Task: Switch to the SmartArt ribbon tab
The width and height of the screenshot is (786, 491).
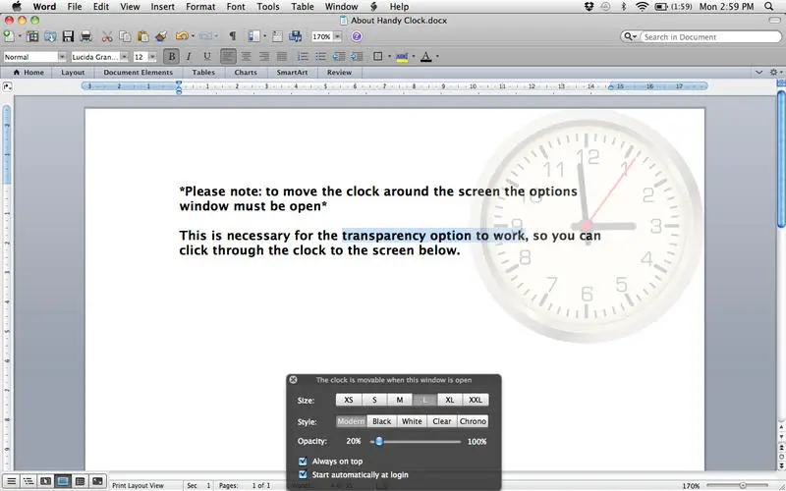Action: click(x=292, y=72)
